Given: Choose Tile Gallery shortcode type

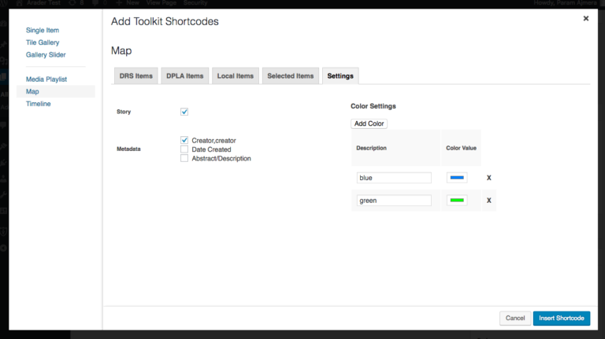Looking at the screenshot, I should pos(43,42).
